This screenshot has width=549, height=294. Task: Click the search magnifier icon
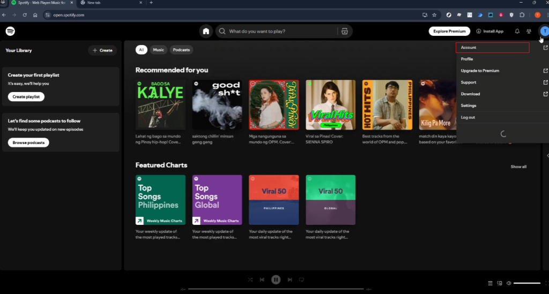(x=222, y=31)
